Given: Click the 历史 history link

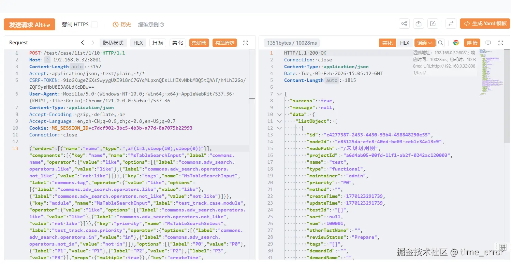Looking at the screenshot, I should (x=126, y=25).
